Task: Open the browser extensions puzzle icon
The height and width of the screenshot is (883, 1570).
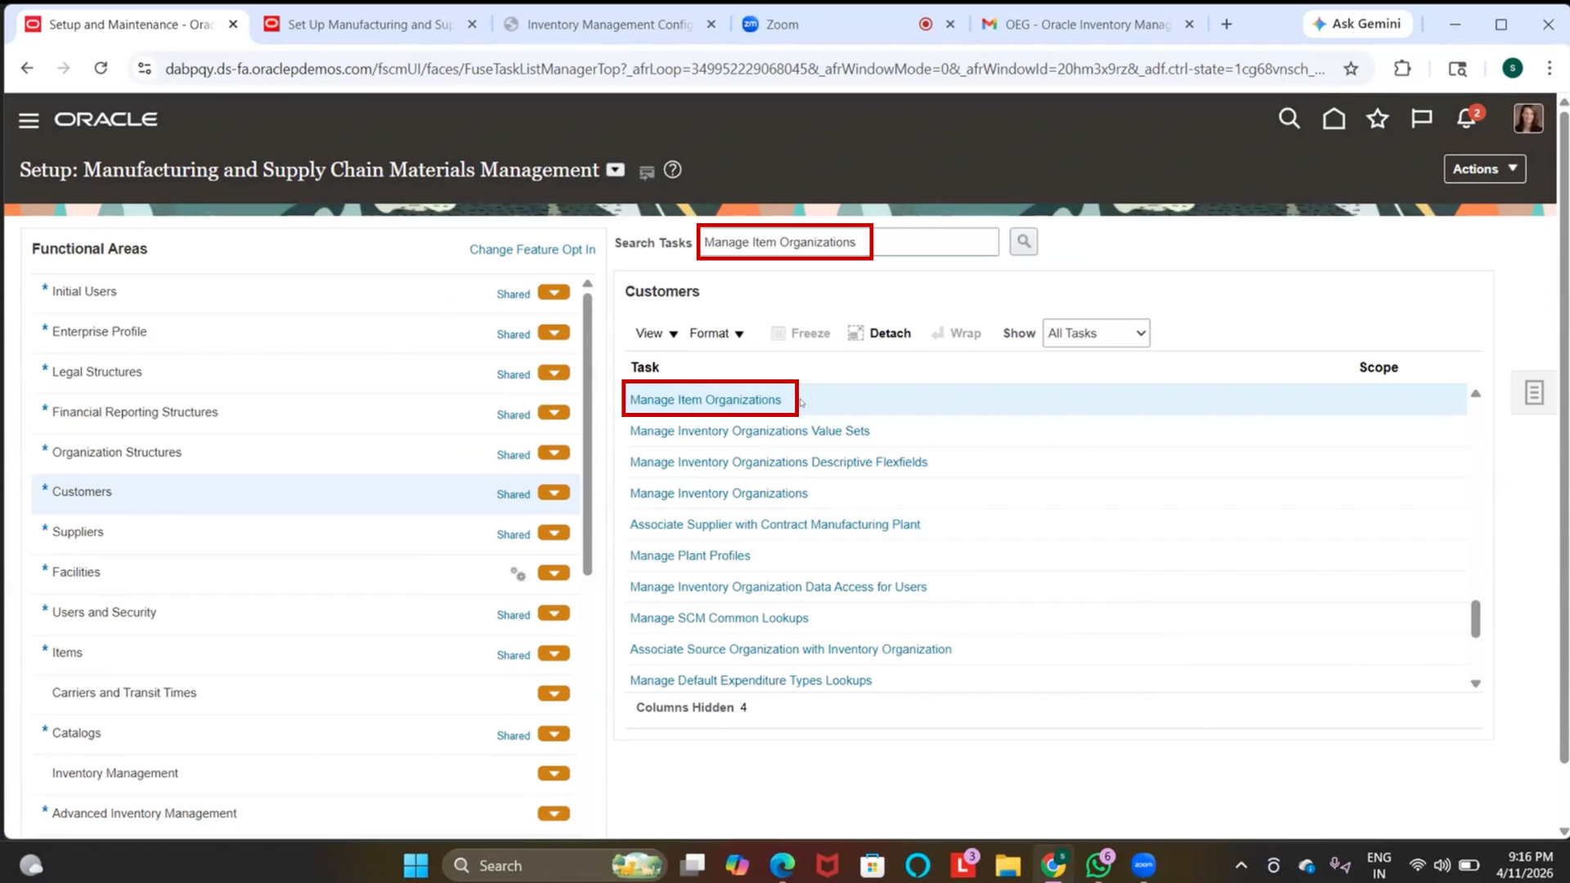Action: coord(1402,69)
